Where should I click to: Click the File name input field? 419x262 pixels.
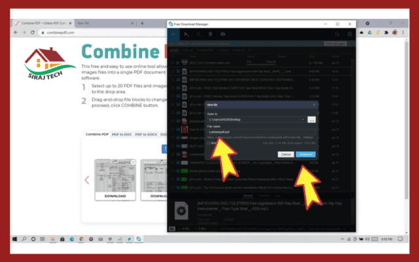(x=261, y=132)
